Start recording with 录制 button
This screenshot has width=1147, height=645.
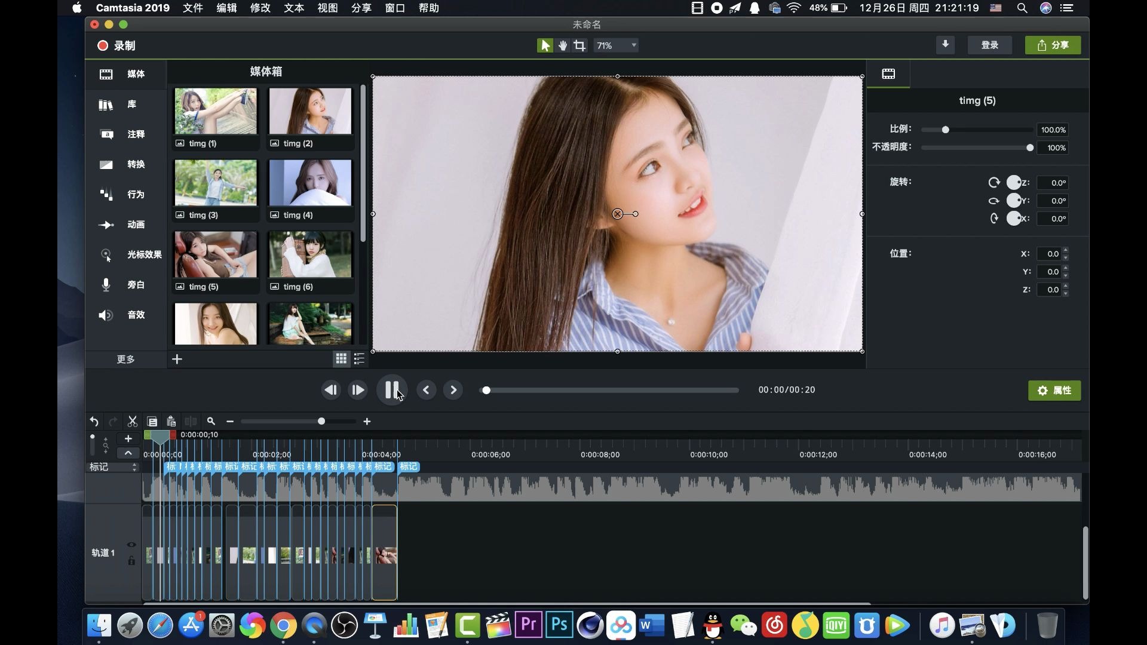click(116, 46)
